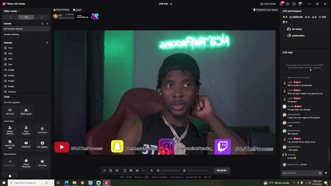Open the Gift Gallery tool
Image resolution: width=331 pixels, height=186 pixels.
pyautogui.click(x=42, y=145)
